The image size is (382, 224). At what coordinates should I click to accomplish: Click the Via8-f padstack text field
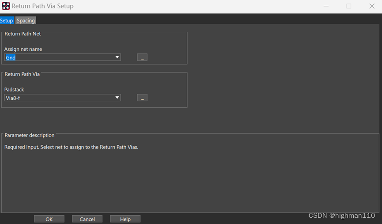[x=57, y=98]
